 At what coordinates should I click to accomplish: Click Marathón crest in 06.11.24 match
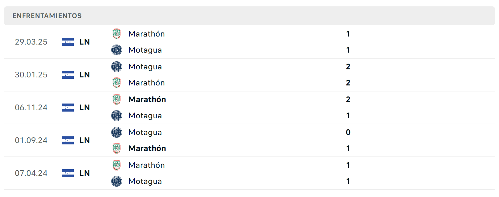pos(117,100)
